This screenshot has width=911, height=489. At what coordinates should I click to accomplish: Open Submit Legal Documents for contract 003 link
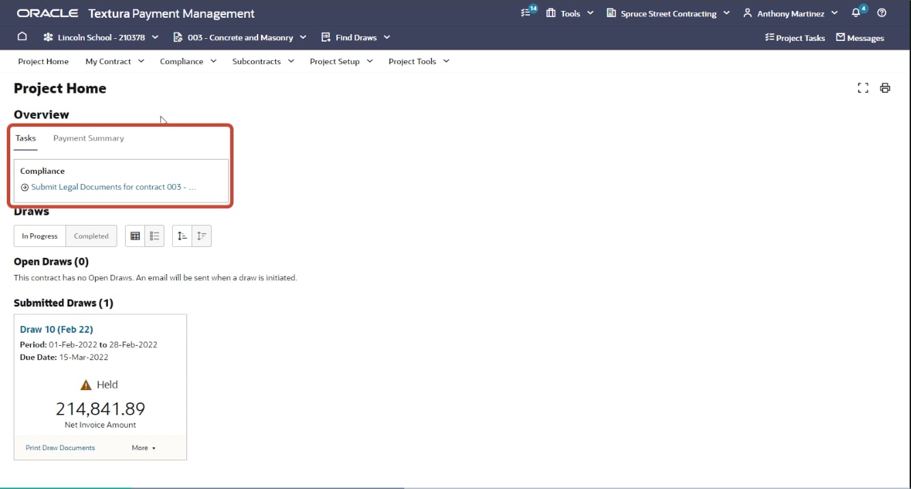click(113, 187)
